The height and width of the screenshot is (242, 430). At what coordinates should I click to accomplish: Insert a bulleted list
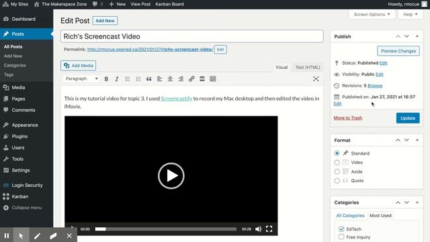[128, 79]
